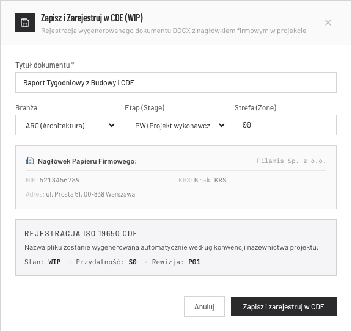Click Zapisz i zarejestruj w CDE button
The image size is (352, 332).
pyautogui.click(x=284, y=306)
